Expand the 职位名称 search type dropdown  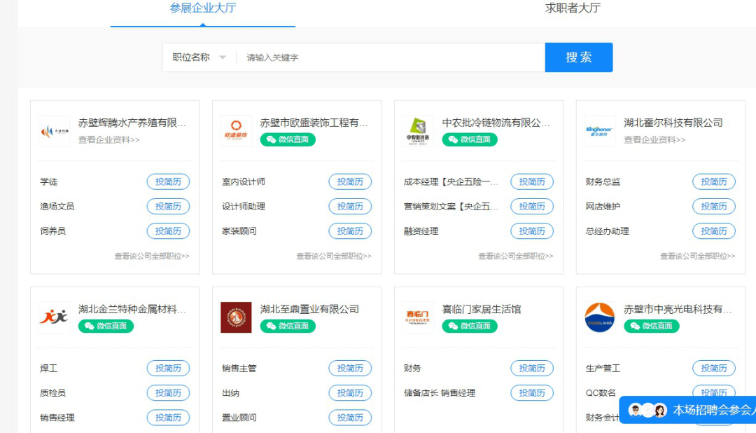click(x=199, y=57)
